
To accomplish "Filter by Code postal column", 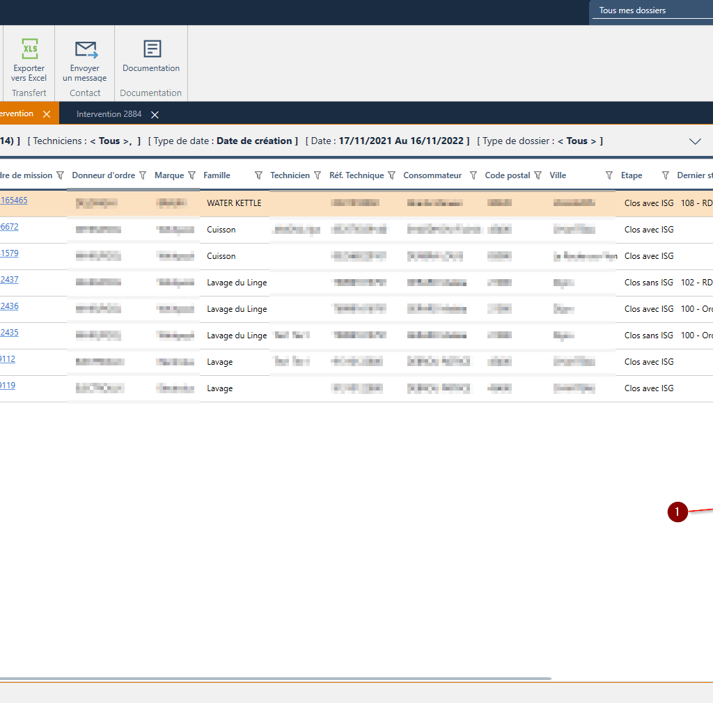I will click(x=538, y=175).
